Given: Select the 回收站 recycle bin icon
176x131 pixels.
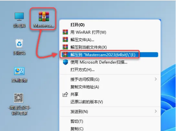Looking at the screenshot, I should (x=19, y=47).
